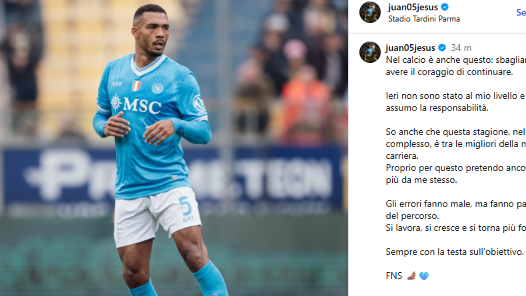Click the verified badge beside the caption username
This screenshot has width=526, height=296.
click(442, 48)
